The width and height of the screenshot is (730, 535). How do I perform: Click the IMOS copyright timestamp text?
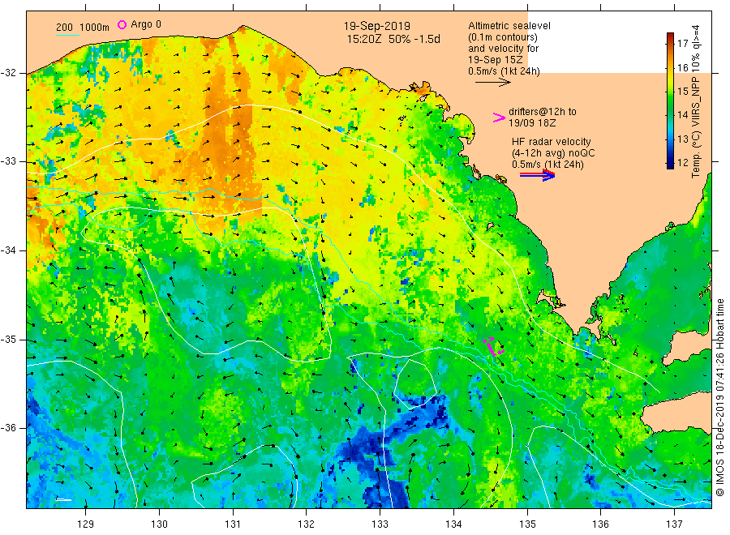tap(719, 397)
